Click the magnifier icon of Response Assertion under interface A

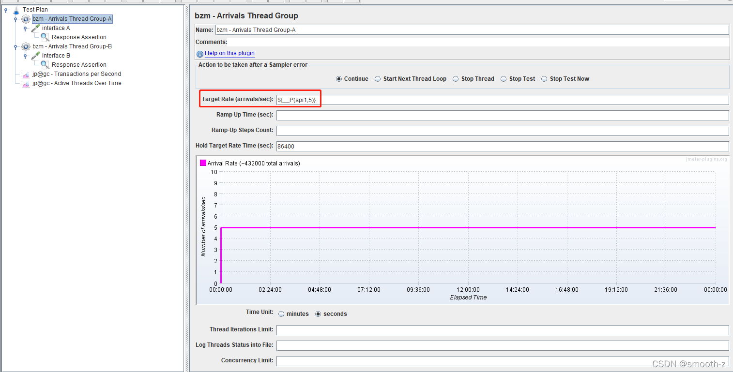(x=45, y=37)
